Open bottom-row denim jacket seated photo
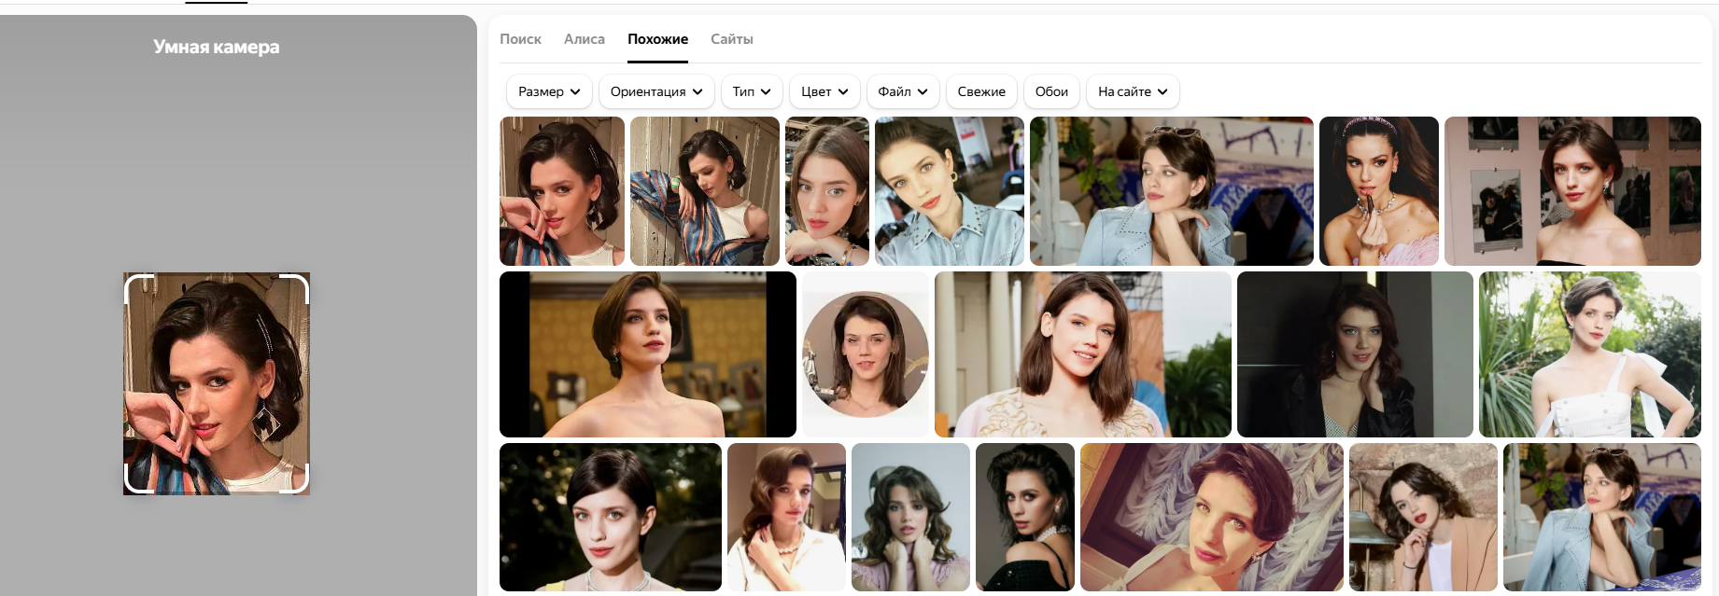This screenshot has height=596, width=1719. (x=1602, y=517)
